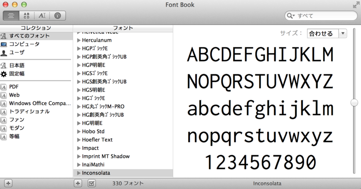
Task: Select HGS明朝E font row
Action: pos(123,90)
